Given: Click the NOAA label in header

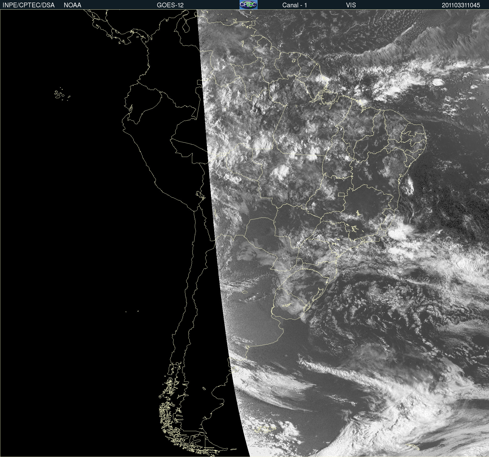Looking at the screenshot, I should click(72, 5).
